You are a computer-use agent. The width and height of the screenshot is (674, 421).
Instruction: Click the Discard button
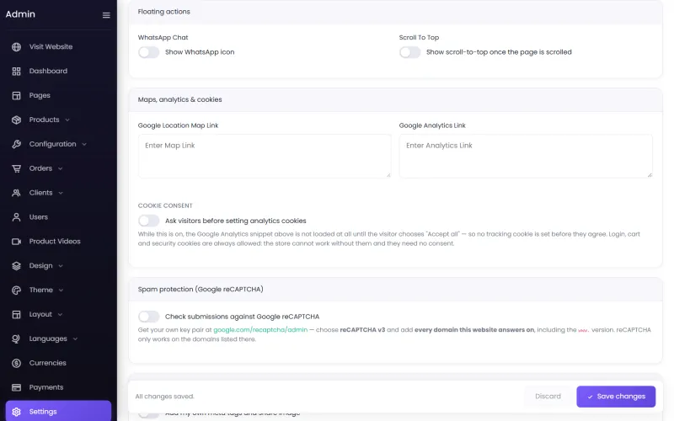pos(548,397)
